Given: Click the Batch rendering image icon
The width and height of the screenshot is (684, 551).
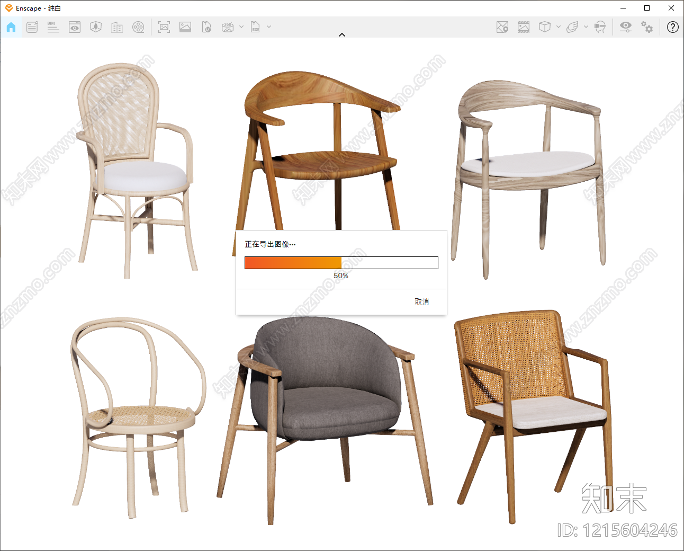Looking at the screenshot, I should [185, 27].
